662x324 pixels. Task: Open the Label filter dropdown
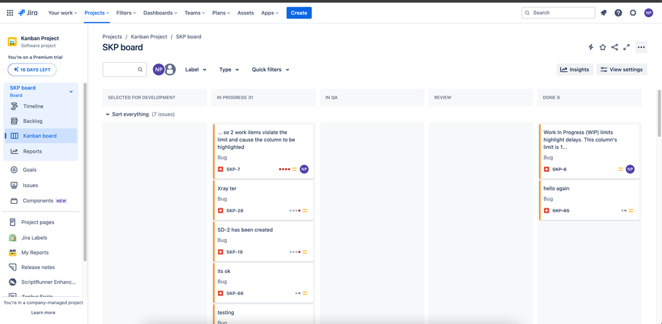point(196,69)
